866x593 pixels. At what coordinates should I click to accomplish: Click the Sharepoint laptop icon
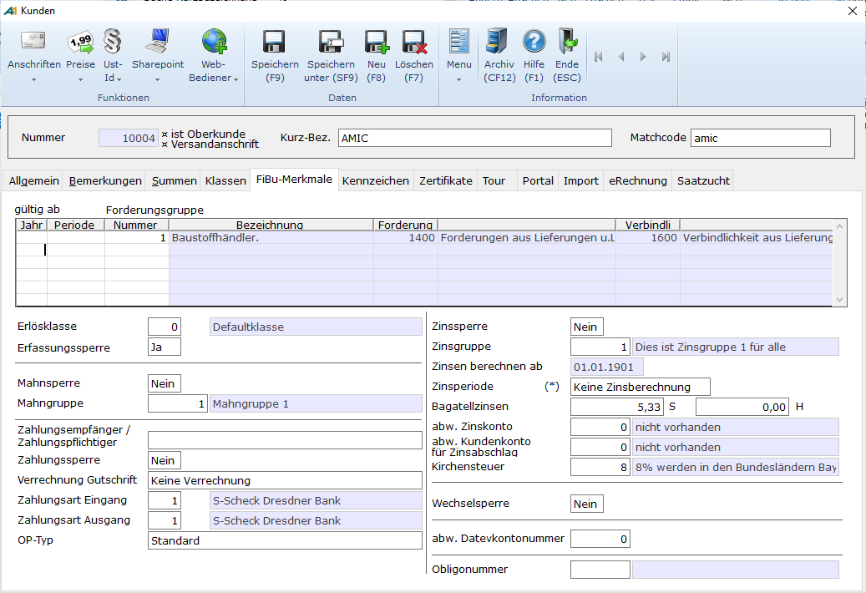[157, 42]
